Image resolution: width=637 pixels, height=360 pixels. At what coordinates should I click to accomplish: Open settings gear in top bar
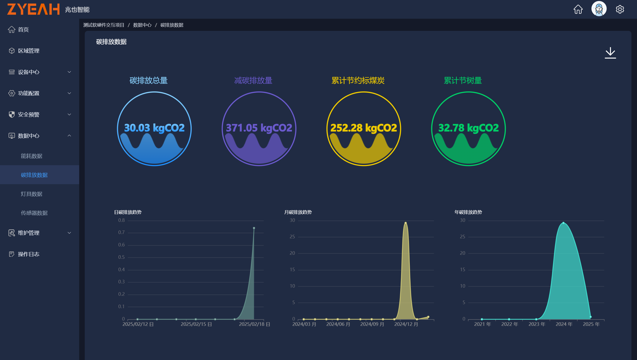pyautogui.click(x=620, y=10)
